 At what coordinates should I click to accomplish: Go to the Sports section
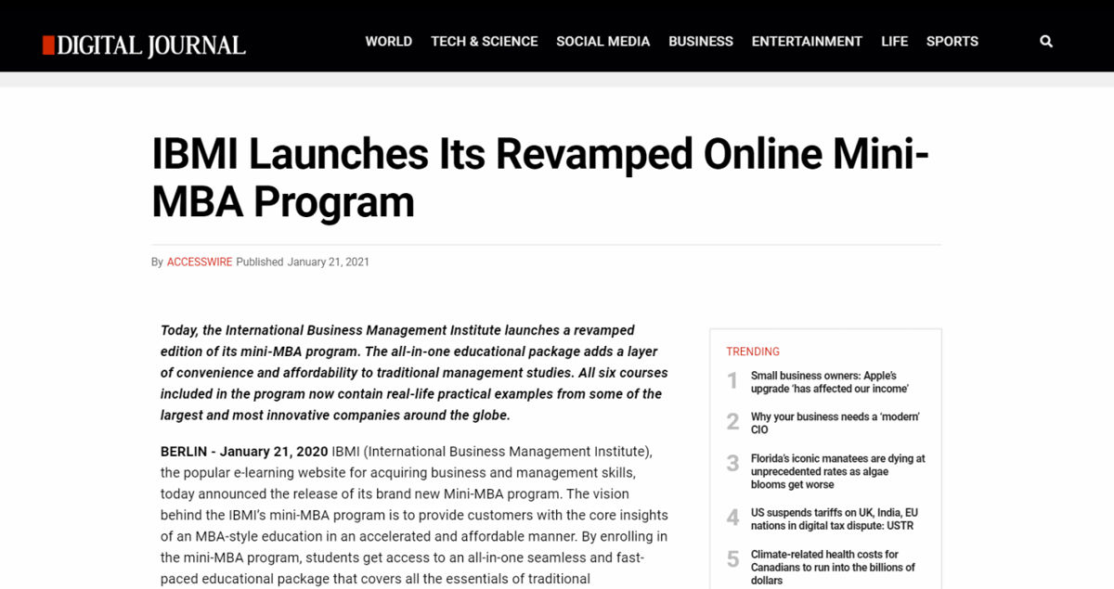952,42
